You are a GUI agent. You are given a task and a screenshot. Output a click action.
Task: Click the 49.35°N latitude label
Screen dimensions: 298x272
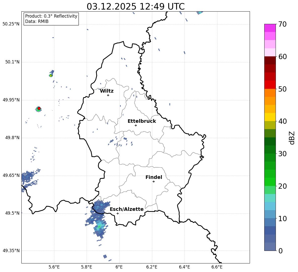11,251
